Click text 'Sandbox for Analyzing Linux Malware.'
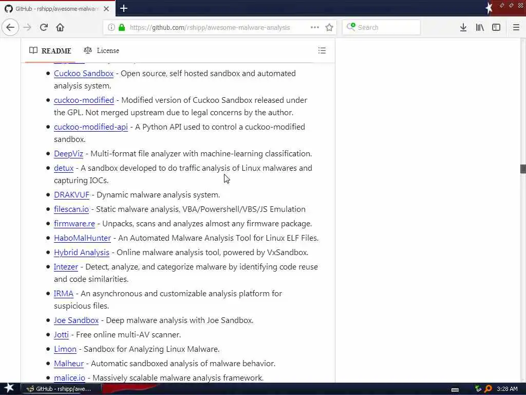526x395 pixels. 152,349
